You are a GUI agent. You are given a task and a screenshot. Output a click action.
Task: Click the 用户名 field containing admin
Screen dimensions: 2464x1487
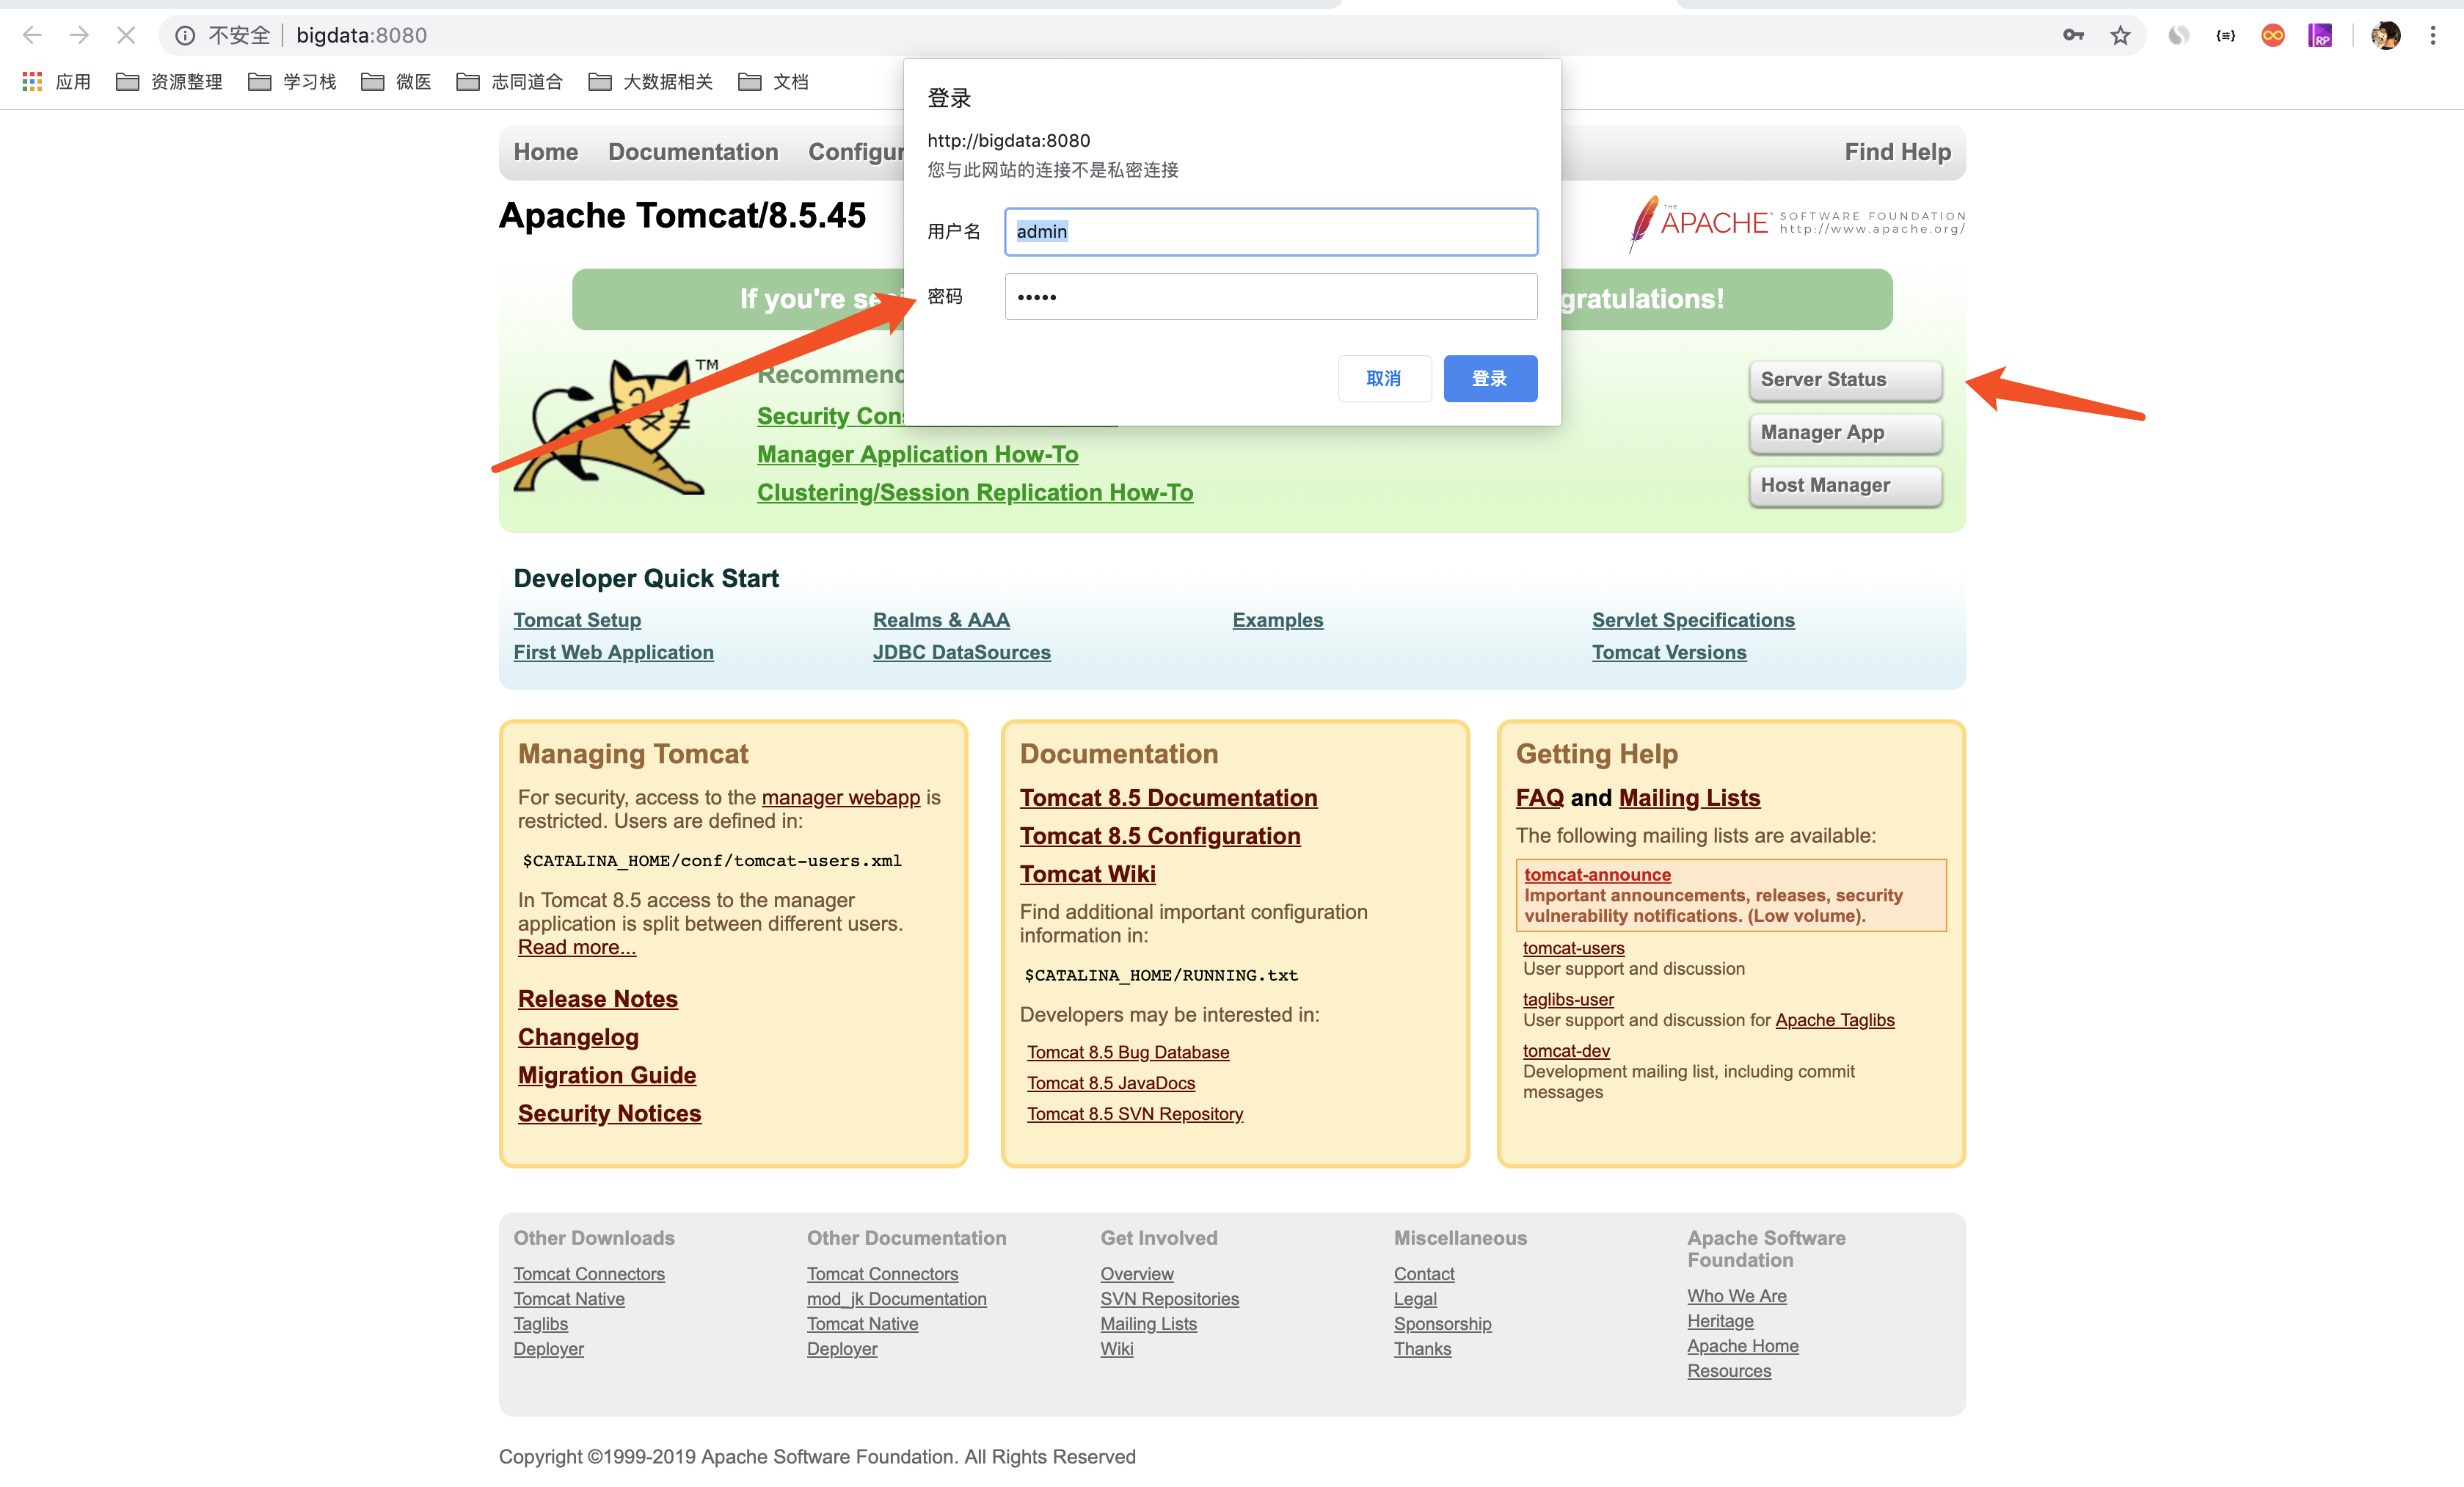pyautogui.click(x=1271, y=231)
